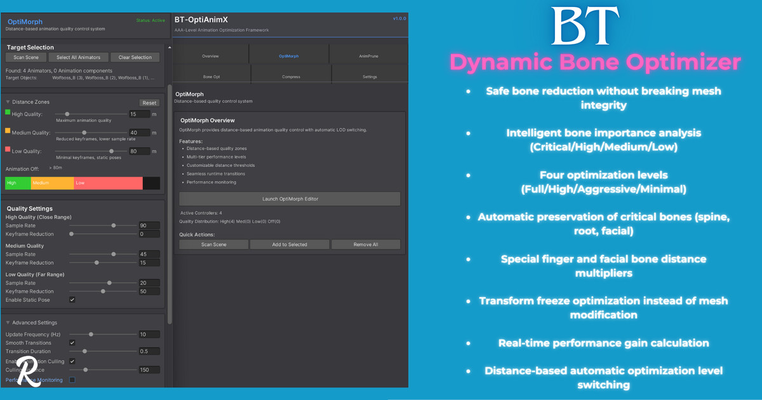Click Remove All in Quick Actions

366,244
